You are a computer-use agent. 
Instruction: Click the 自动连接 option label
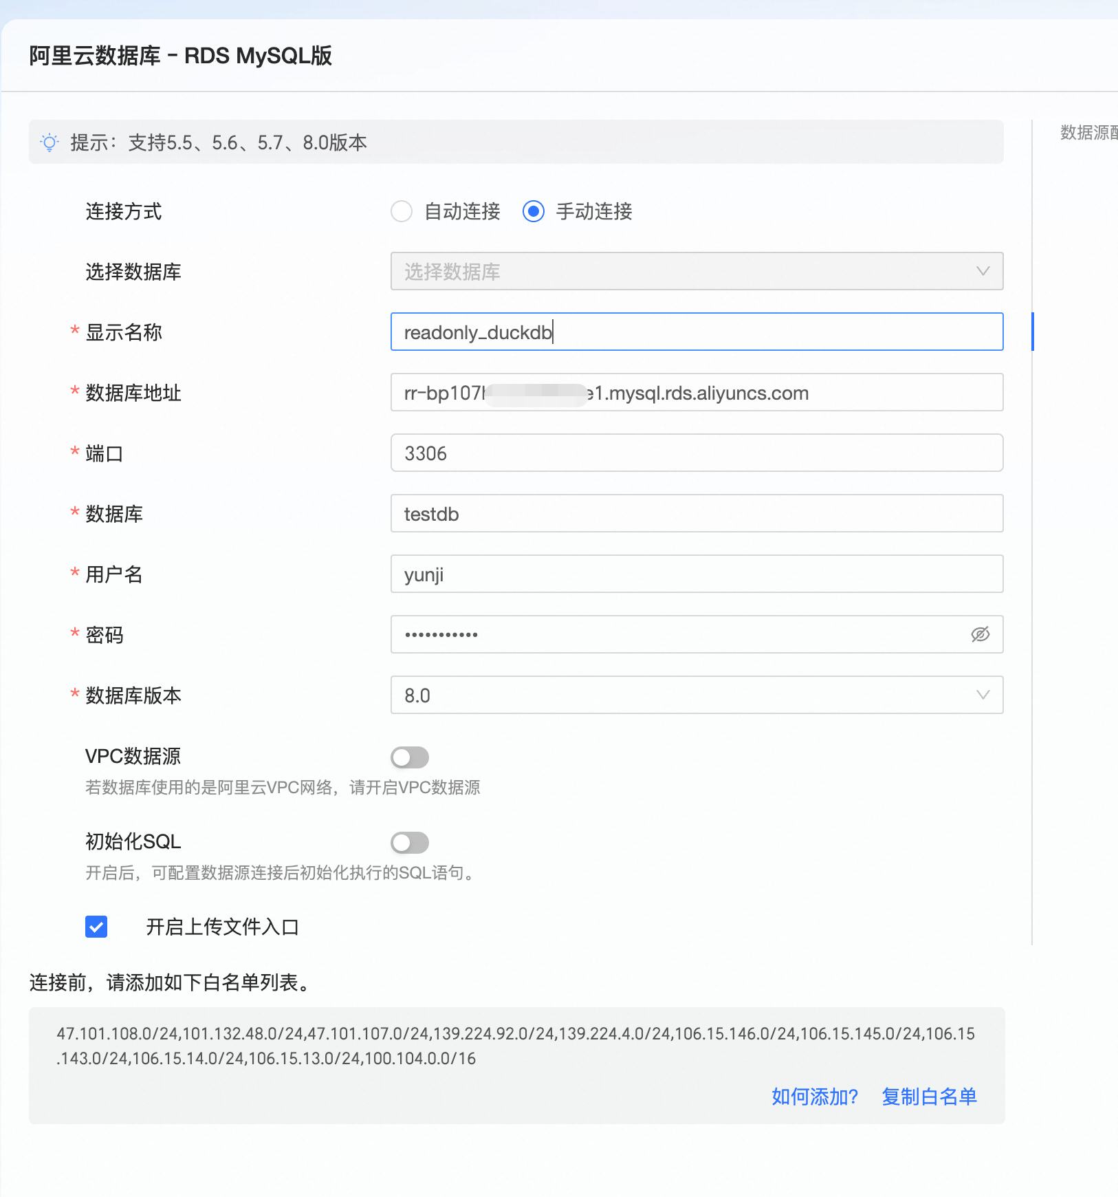point(463,211)
